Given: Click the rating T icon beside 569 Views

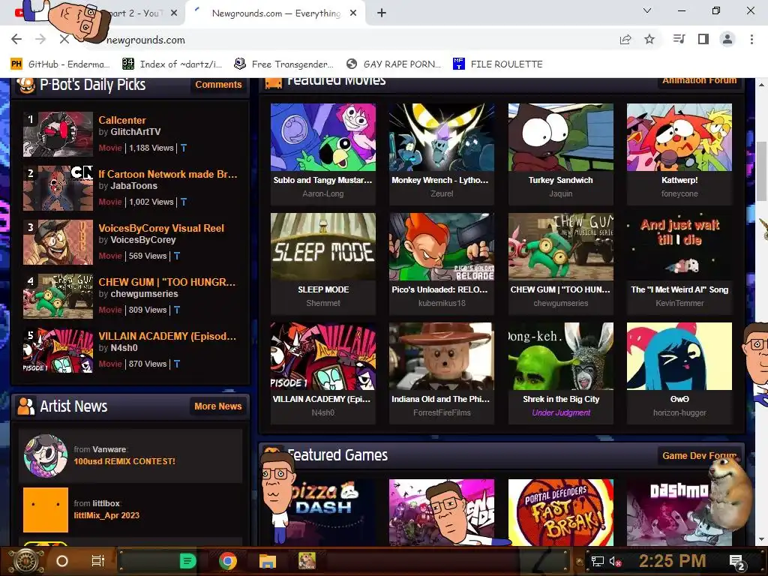Looking at the screenshot, I should coord(177,256).
